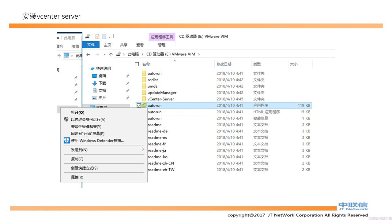Open the 文件 ribbon tab

pos(91,45)
